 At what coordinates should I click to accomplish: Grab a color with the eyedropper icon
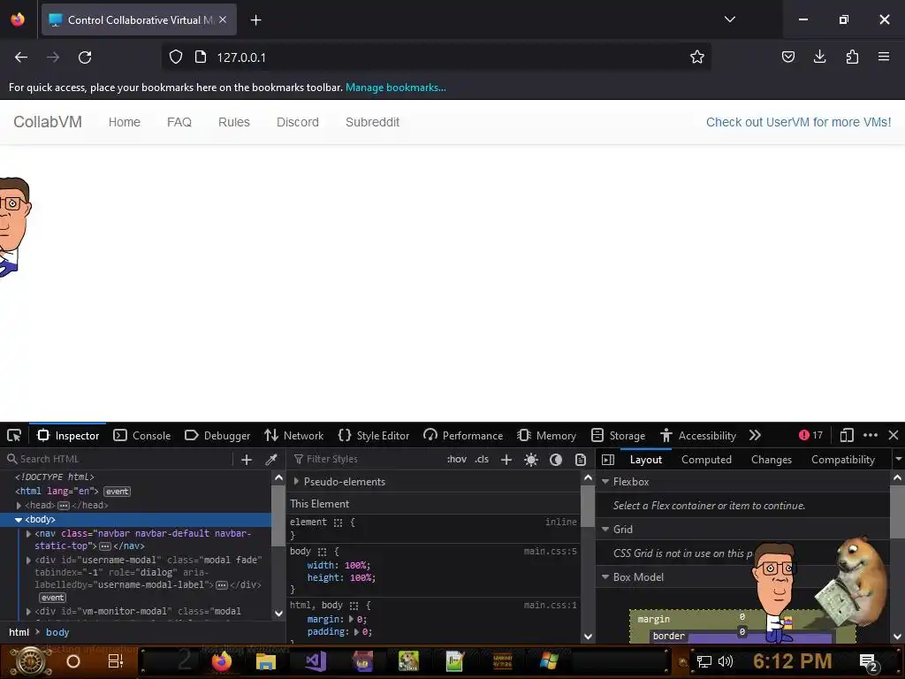[x=270, y=460]
